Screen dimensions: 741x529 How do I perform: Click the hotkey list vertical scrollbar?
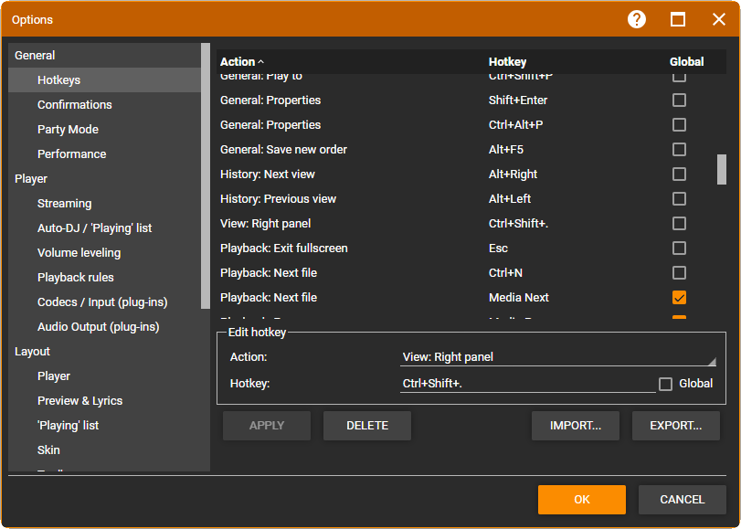pyautogui.click(x=722, y=169)
